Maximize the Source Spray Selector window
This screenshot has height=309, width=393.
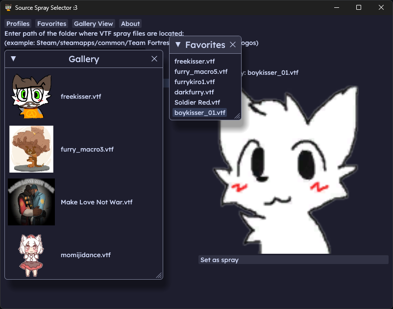click(x=359, y=7)
